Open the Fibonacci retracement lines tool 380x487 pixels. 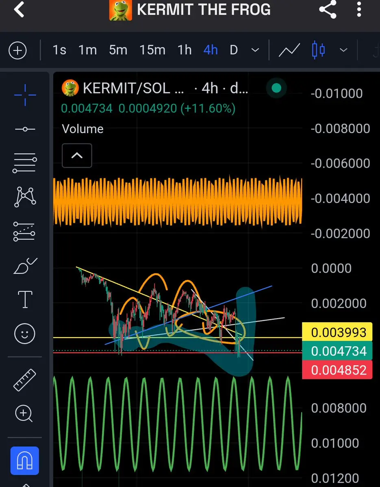click(x=25, y=164)
